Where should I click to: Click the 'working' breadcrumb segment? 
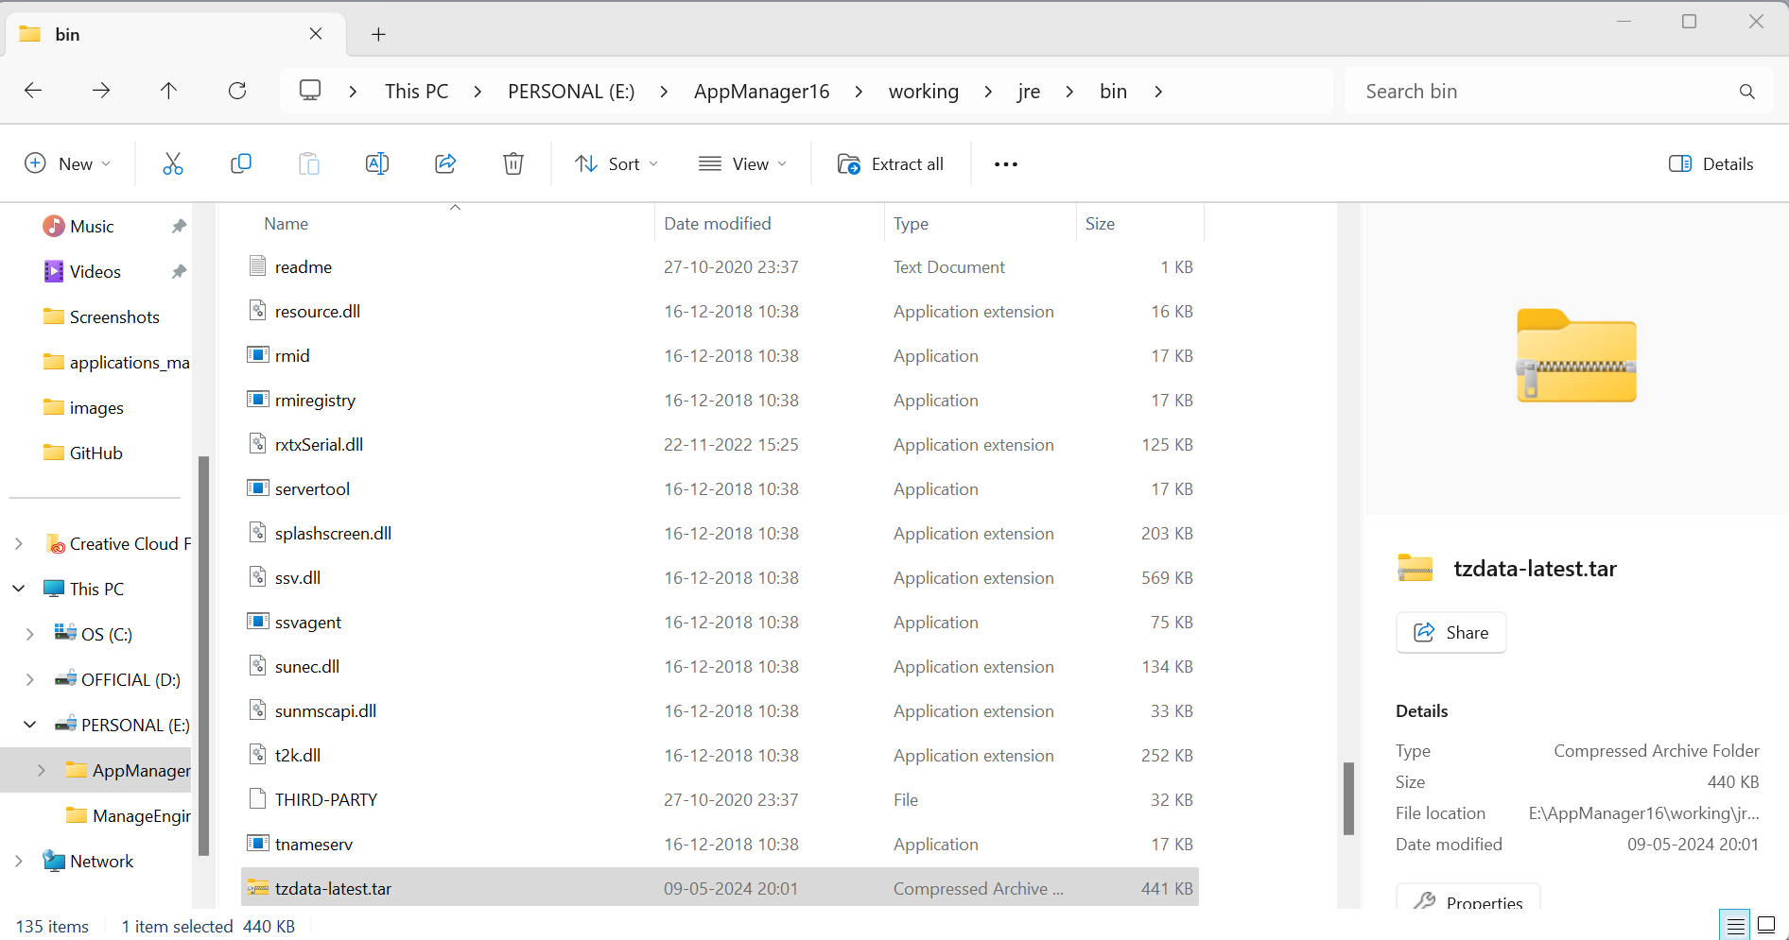pyautogui.click(x=923, y=92)
